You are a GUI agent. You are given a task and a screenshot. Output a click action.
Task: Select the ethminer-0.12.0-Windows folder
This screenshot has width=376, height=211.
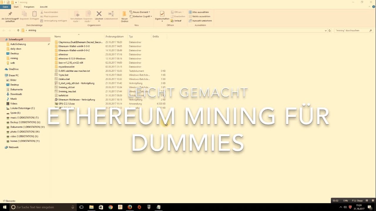[72, 59]
